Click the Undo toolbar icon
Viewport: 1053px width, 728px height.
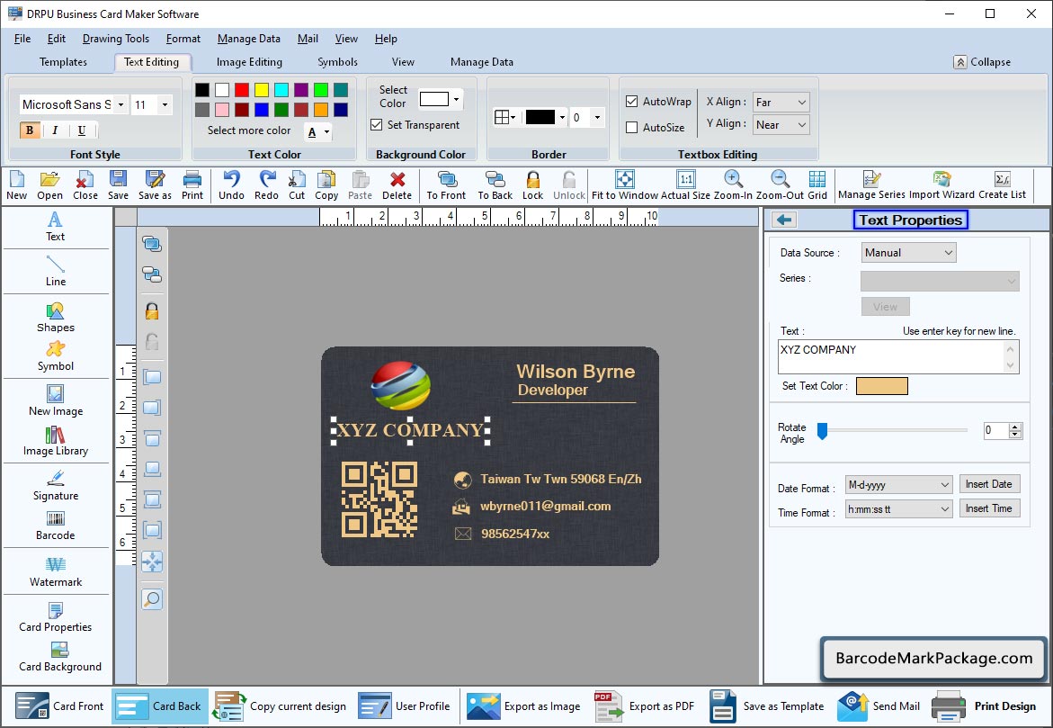232,184
